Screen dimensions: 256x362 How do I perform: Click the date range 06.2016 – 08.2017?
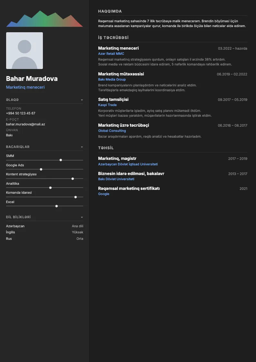(x=232, y=125)
